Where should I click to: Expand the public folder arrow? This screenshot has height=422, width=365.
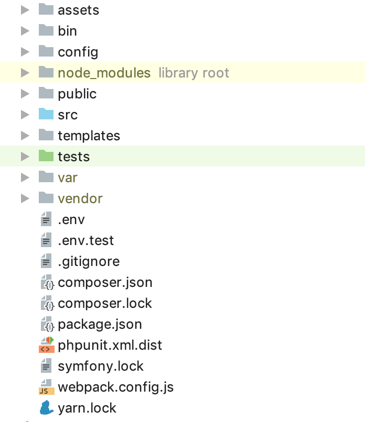coord(25,94)
